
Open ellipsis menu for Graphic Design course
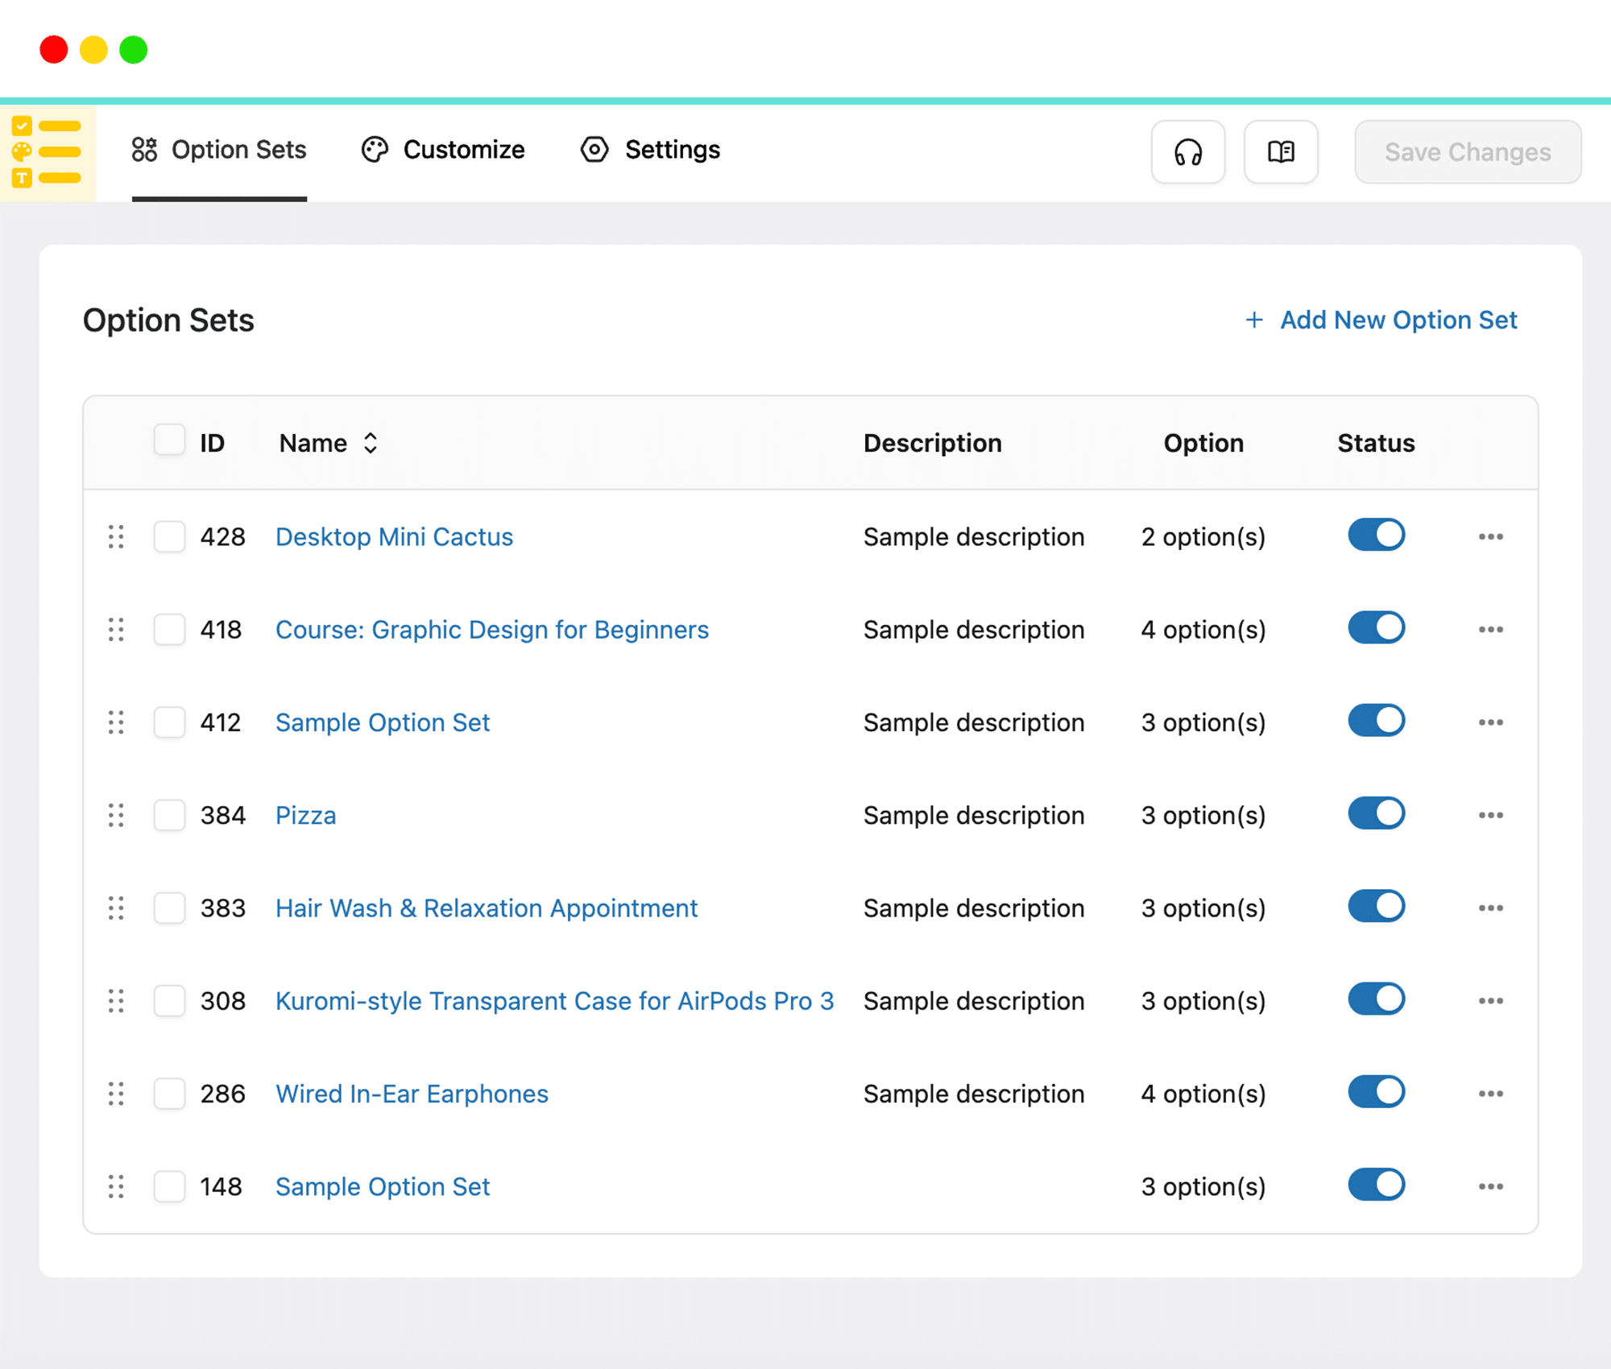pyautogui.click(x=1490, y=630)
